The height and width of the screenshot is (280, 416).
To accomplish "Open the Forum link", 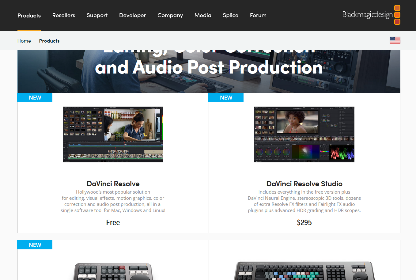I will coord(258,15).
